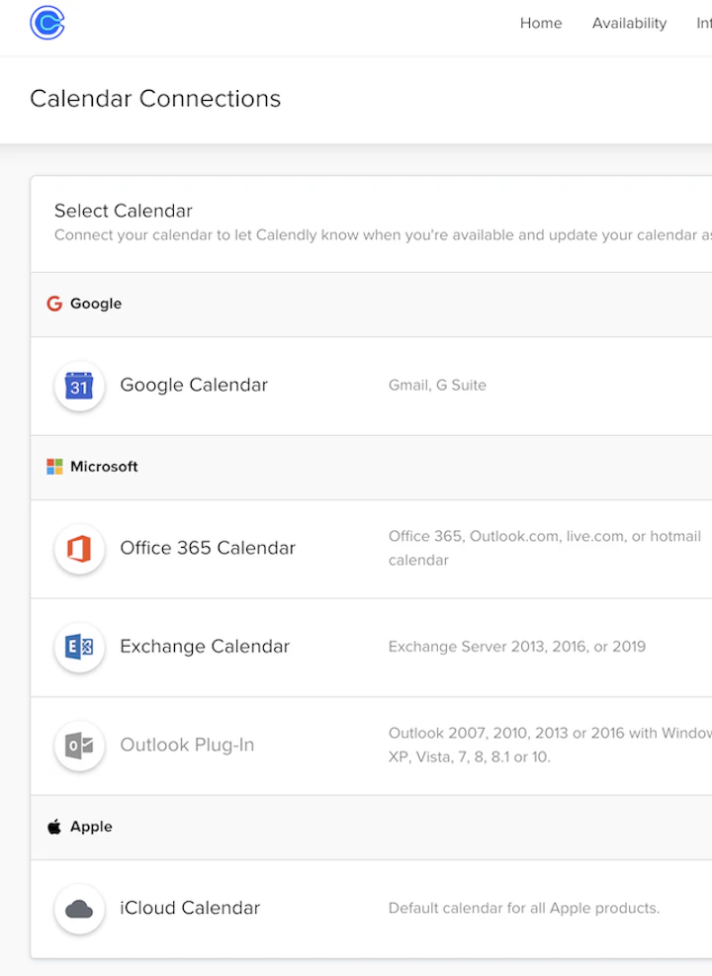
Task: Pick the Exchange Calendar label
Action: click(x=205, y=647)
